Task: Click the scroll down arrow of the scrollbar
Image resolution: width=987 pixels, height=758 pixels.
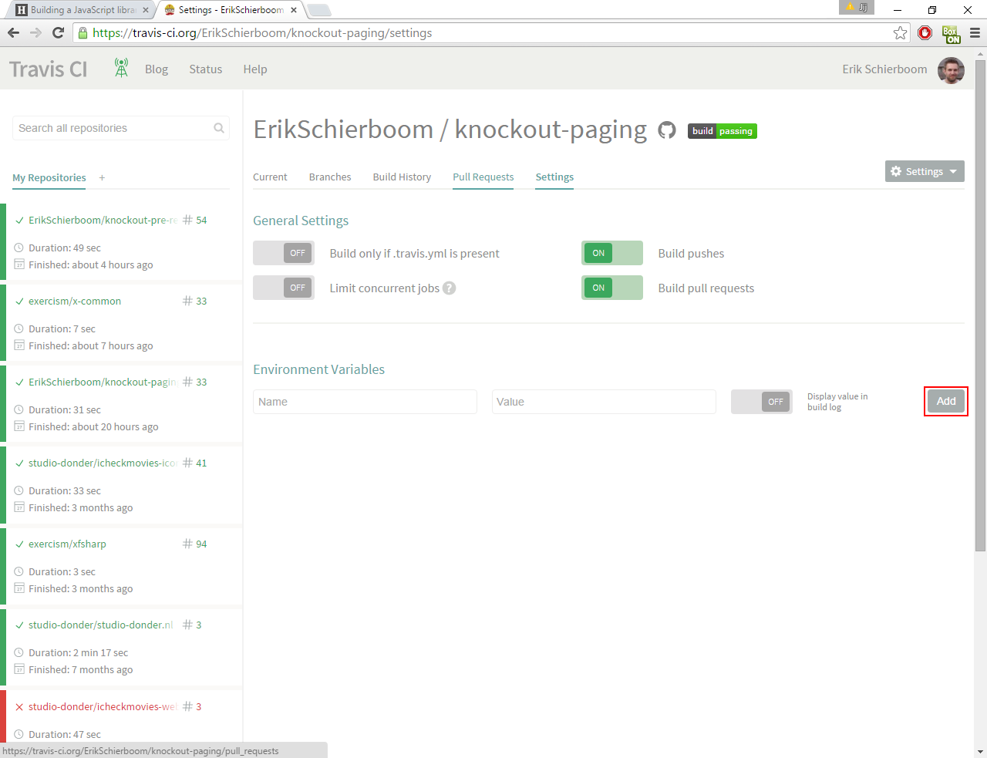Action: (980, 751)
